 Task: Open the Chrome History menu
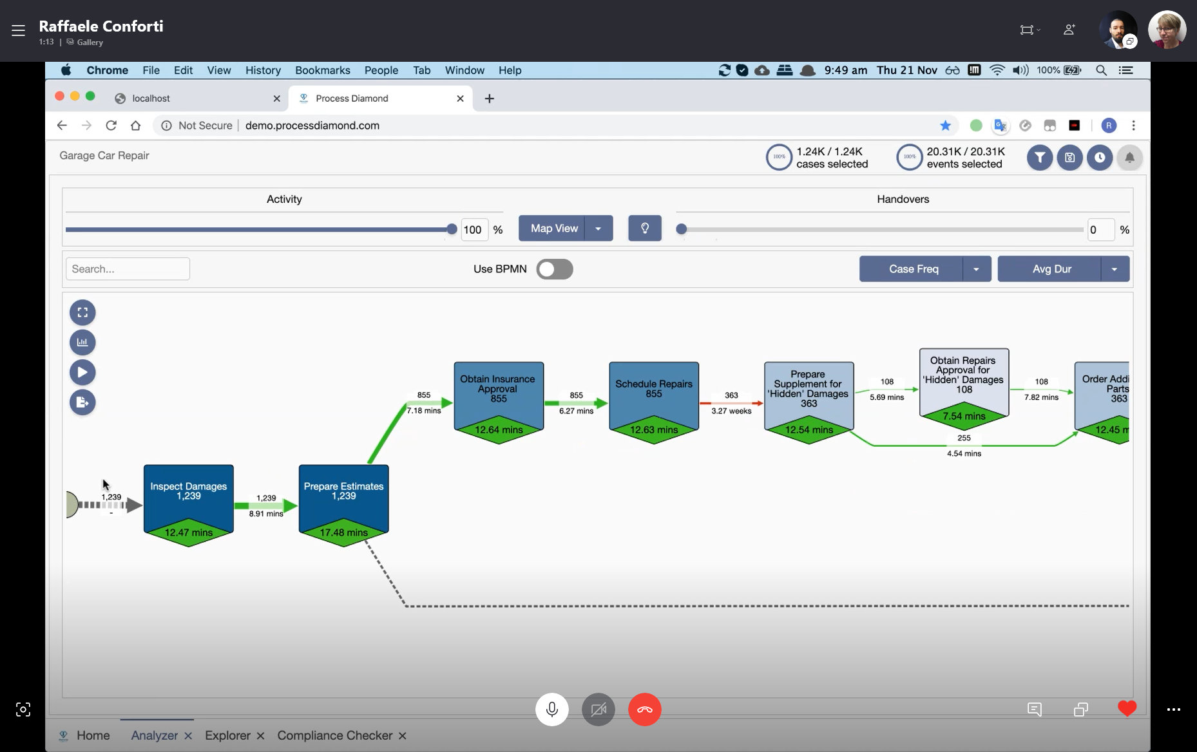tap(263, 70)
